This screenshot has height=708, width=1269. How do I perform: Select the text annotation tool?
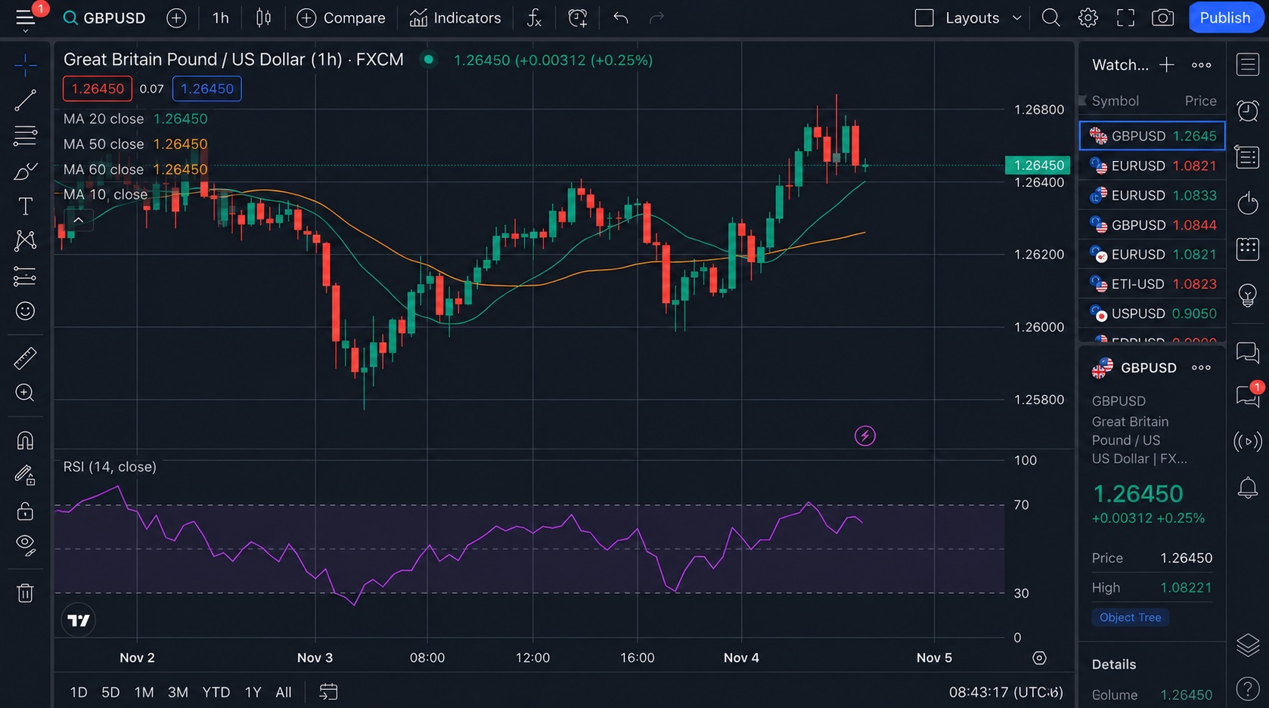tap(25, 206)
